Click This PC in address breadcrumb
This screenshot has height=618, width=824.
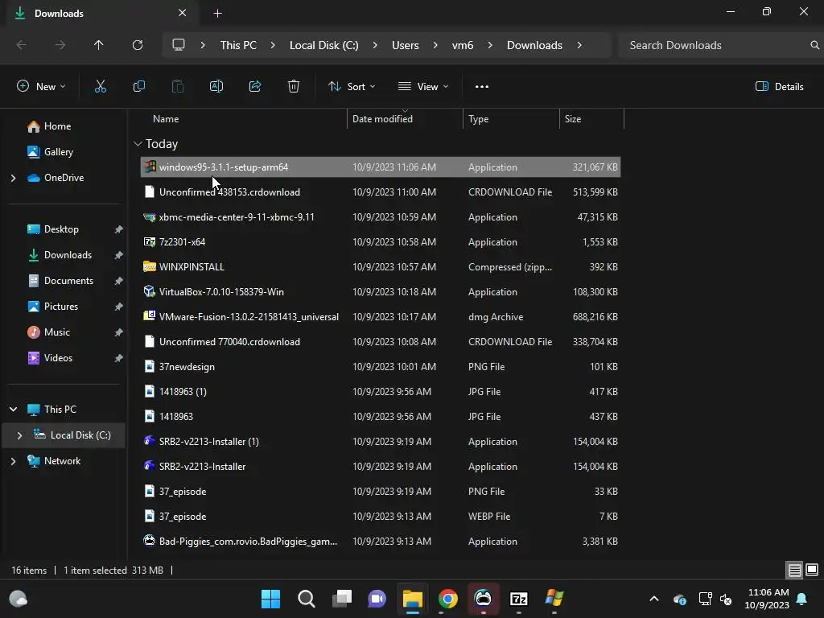pyautogui.click(x=238, y=45)
